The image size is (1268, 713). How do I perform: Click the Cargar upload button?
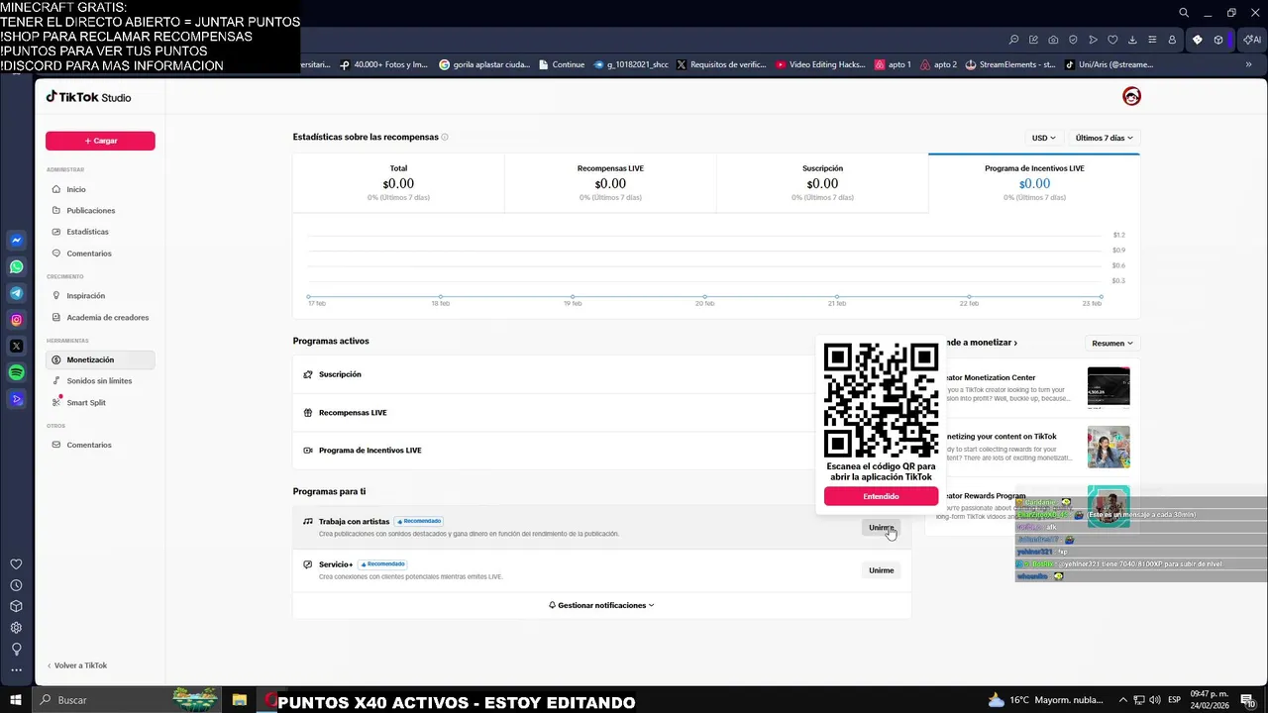[x=100, y=141]
